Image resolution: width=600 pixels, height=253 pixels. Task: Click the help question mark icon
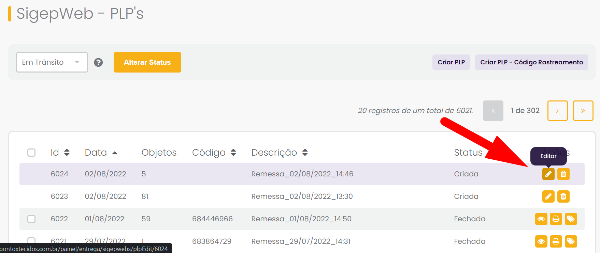(x=98, y=62)
